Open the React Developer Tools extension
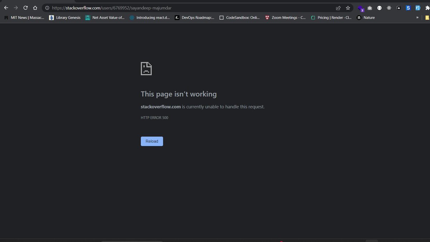The width and height of the screenshot is (430, 242). (389, 8)
